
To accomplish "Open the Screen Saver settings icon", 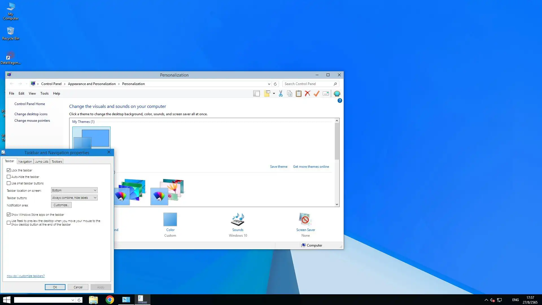I will (x=305, y=220).
